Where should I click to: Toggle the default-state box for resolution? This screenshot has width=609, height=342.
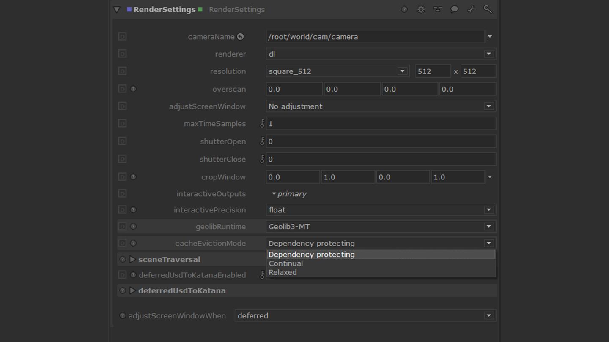coord(122,71)
